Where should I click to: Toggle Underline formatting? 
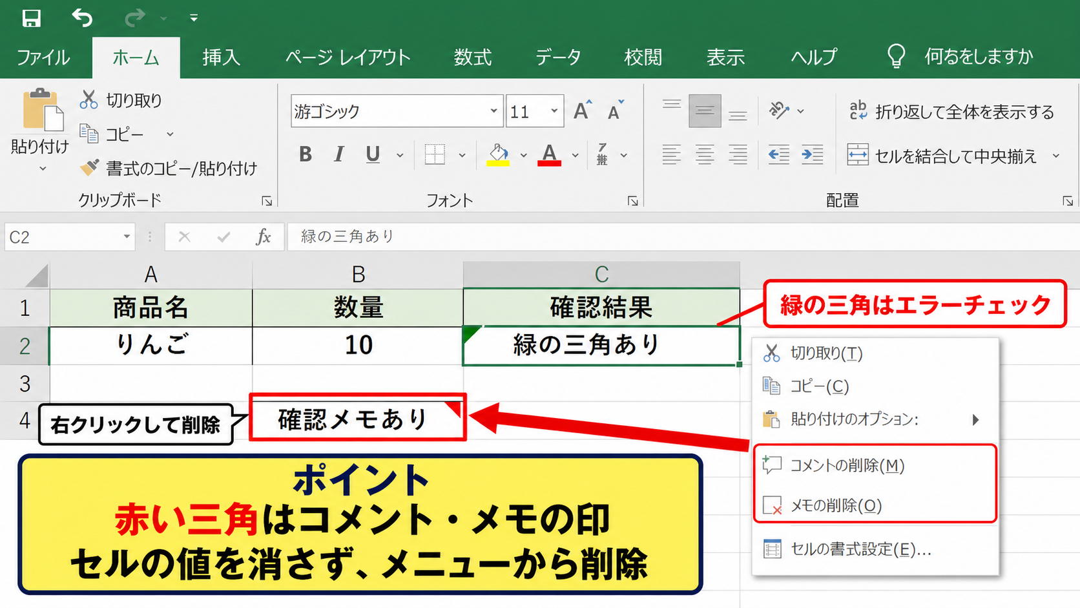[x=373, y=154]
